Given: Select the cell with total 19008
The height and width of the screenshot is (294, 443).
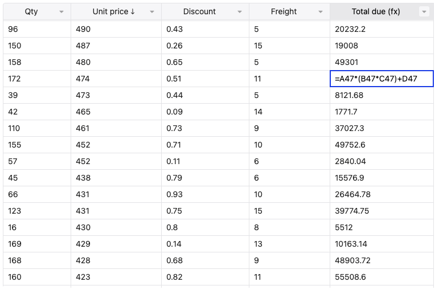Looking at the screenshot, I should pyautogui.click(x=382, y=46).
